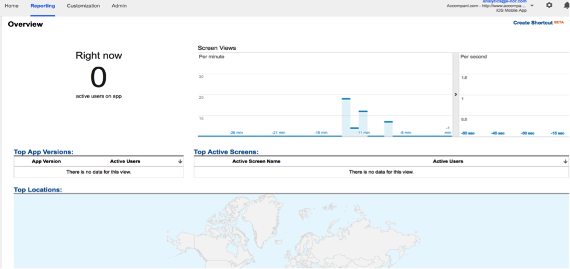Switch to the Reporting tab
570x269 pixels.
pyautogui.click(x=43, y=6)
